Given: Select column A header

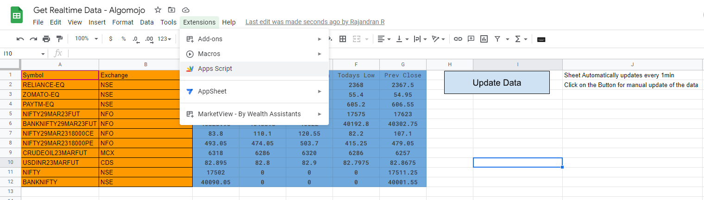Looking at the screenshot, I should 60,64.
